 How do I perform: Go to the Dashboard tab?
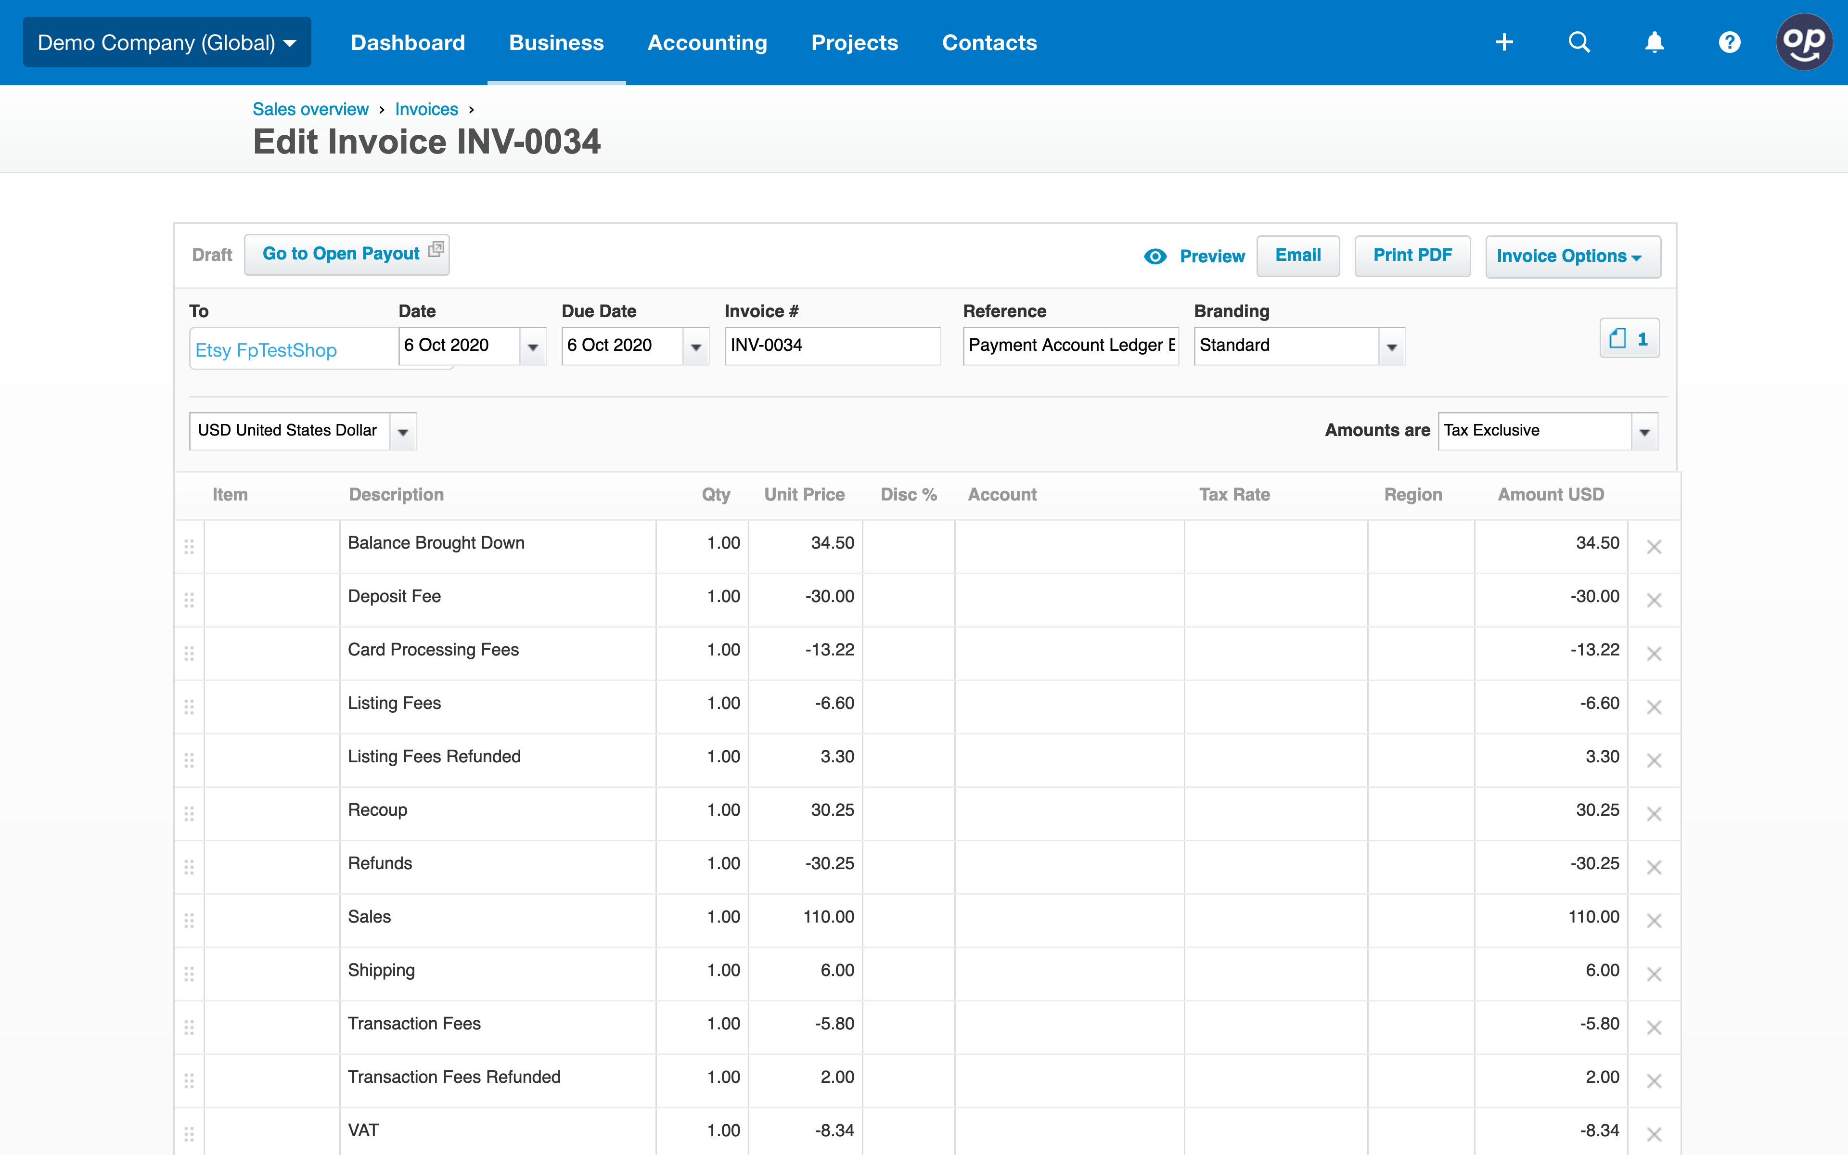[x=408, y=42]
